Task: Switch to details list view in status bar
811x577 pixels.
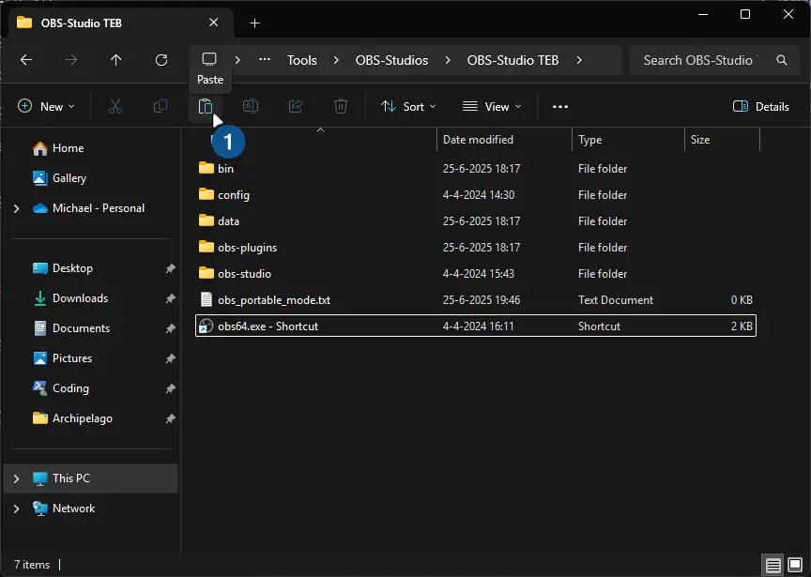Action: click(773, 565)
